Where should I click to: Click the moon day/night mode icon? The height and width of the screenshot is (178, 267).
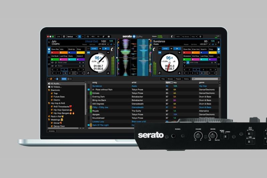(x=172, y=36)
